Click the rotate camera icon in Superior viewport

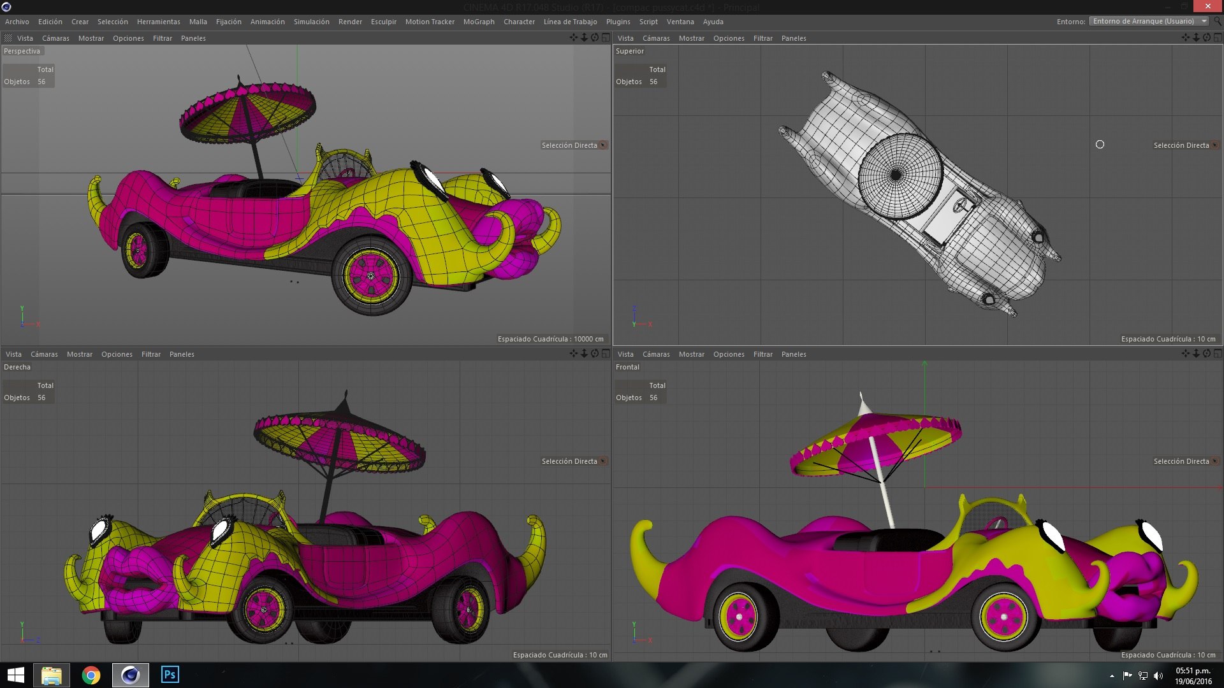[x=1207, y=38]
